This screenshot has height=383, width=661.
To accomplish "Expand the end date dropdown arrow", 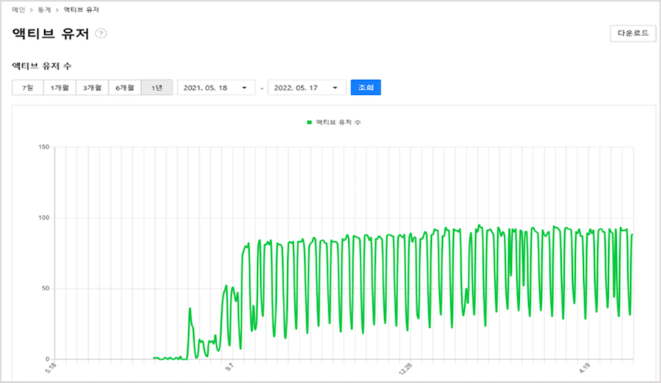I will 335,88.
